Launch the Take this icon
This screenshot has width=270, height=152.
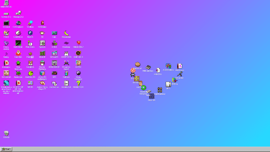(x=18, y=53)
